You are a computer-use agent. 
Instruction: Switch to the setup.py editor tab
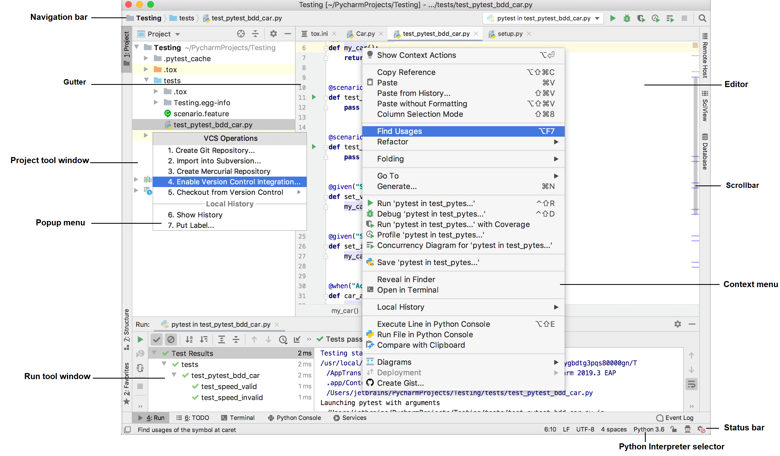tap(510, 33)
